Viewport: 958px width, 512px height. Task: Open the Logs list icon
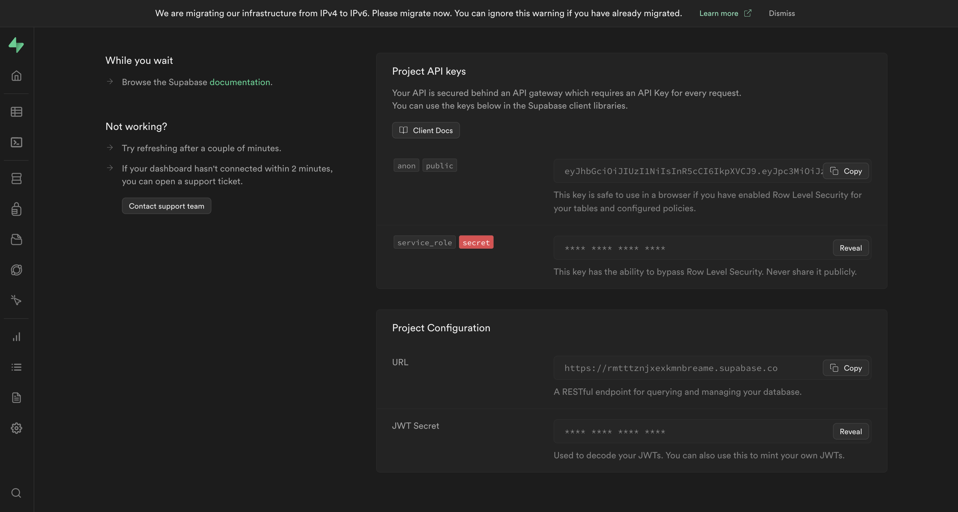[x=17, y=367]
